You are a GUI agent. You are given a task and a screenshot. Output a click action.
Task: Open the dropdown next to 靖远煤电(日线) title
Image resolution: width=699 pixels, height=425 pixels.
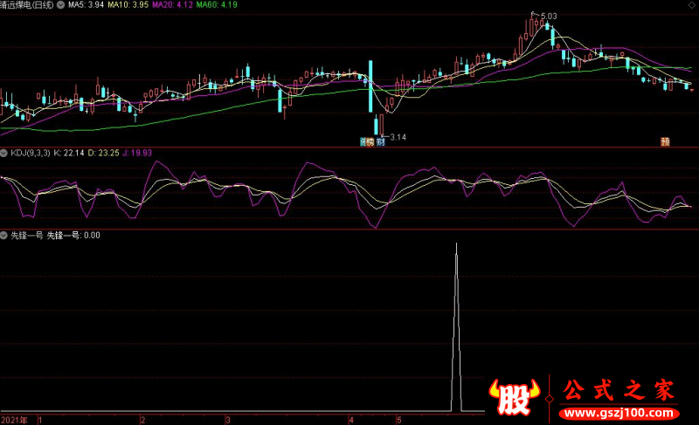60,5
